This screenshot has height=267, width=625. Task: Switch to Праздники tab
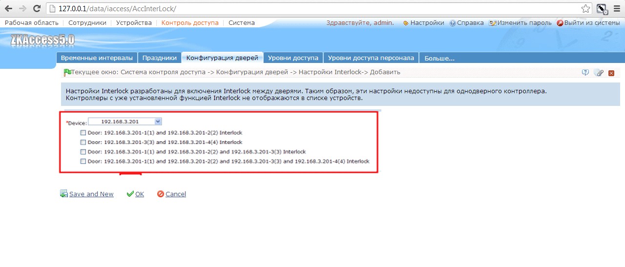click(x=160, y=58)
